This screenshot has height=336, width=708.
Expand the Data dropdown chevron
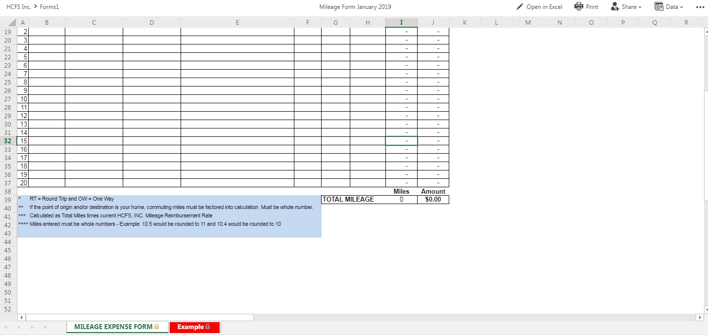point(681,7)
